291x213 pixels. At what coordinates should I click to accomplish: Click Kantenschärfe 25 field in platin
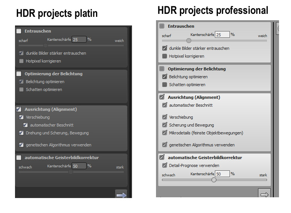[79, 39]
